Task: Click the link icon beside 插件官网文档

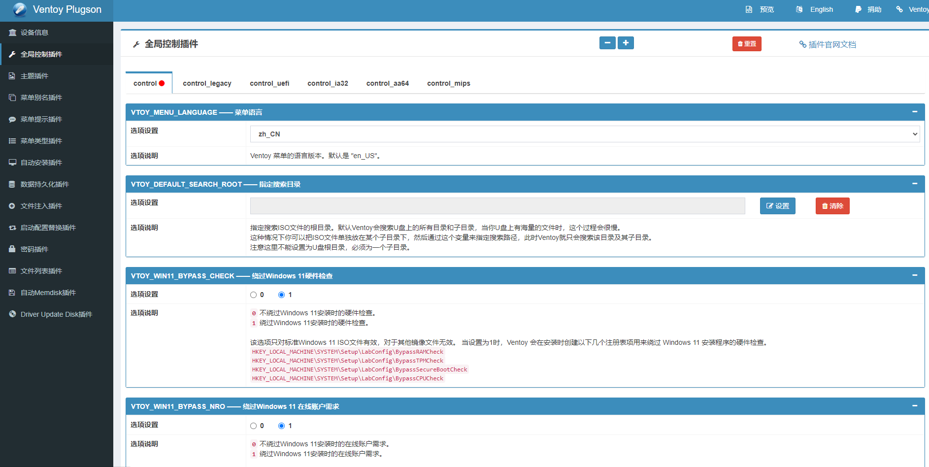Action: point(803,44)
